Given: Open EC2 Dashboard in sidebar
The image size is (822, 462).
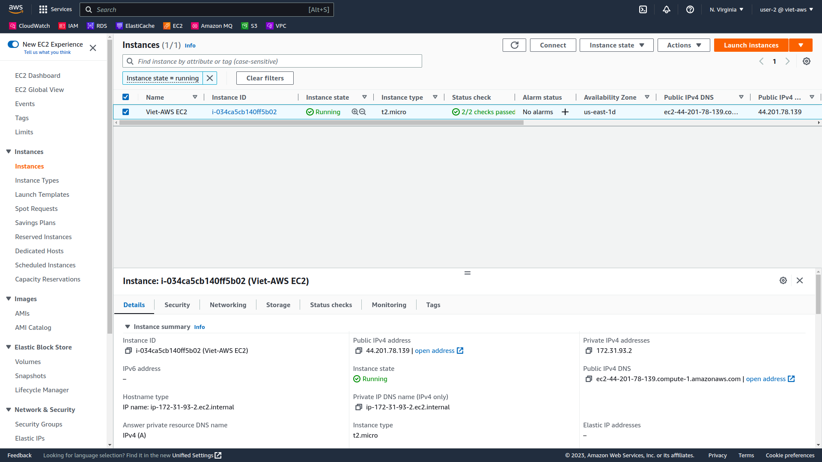Looking at the screenshot, I should [x=38, y=75].
